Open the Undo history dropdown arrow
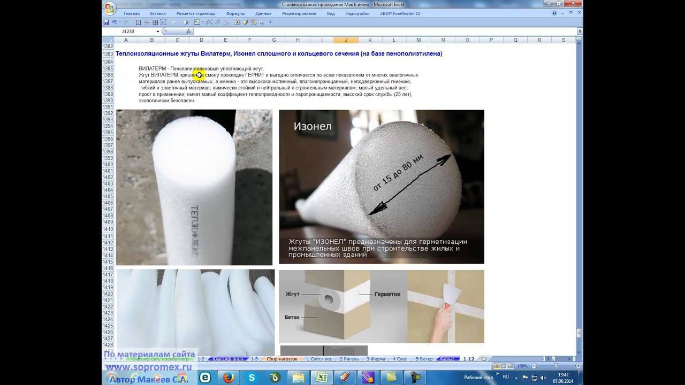Screen dimensions: 685x385 pyautogui.click(x=119, y=22)
